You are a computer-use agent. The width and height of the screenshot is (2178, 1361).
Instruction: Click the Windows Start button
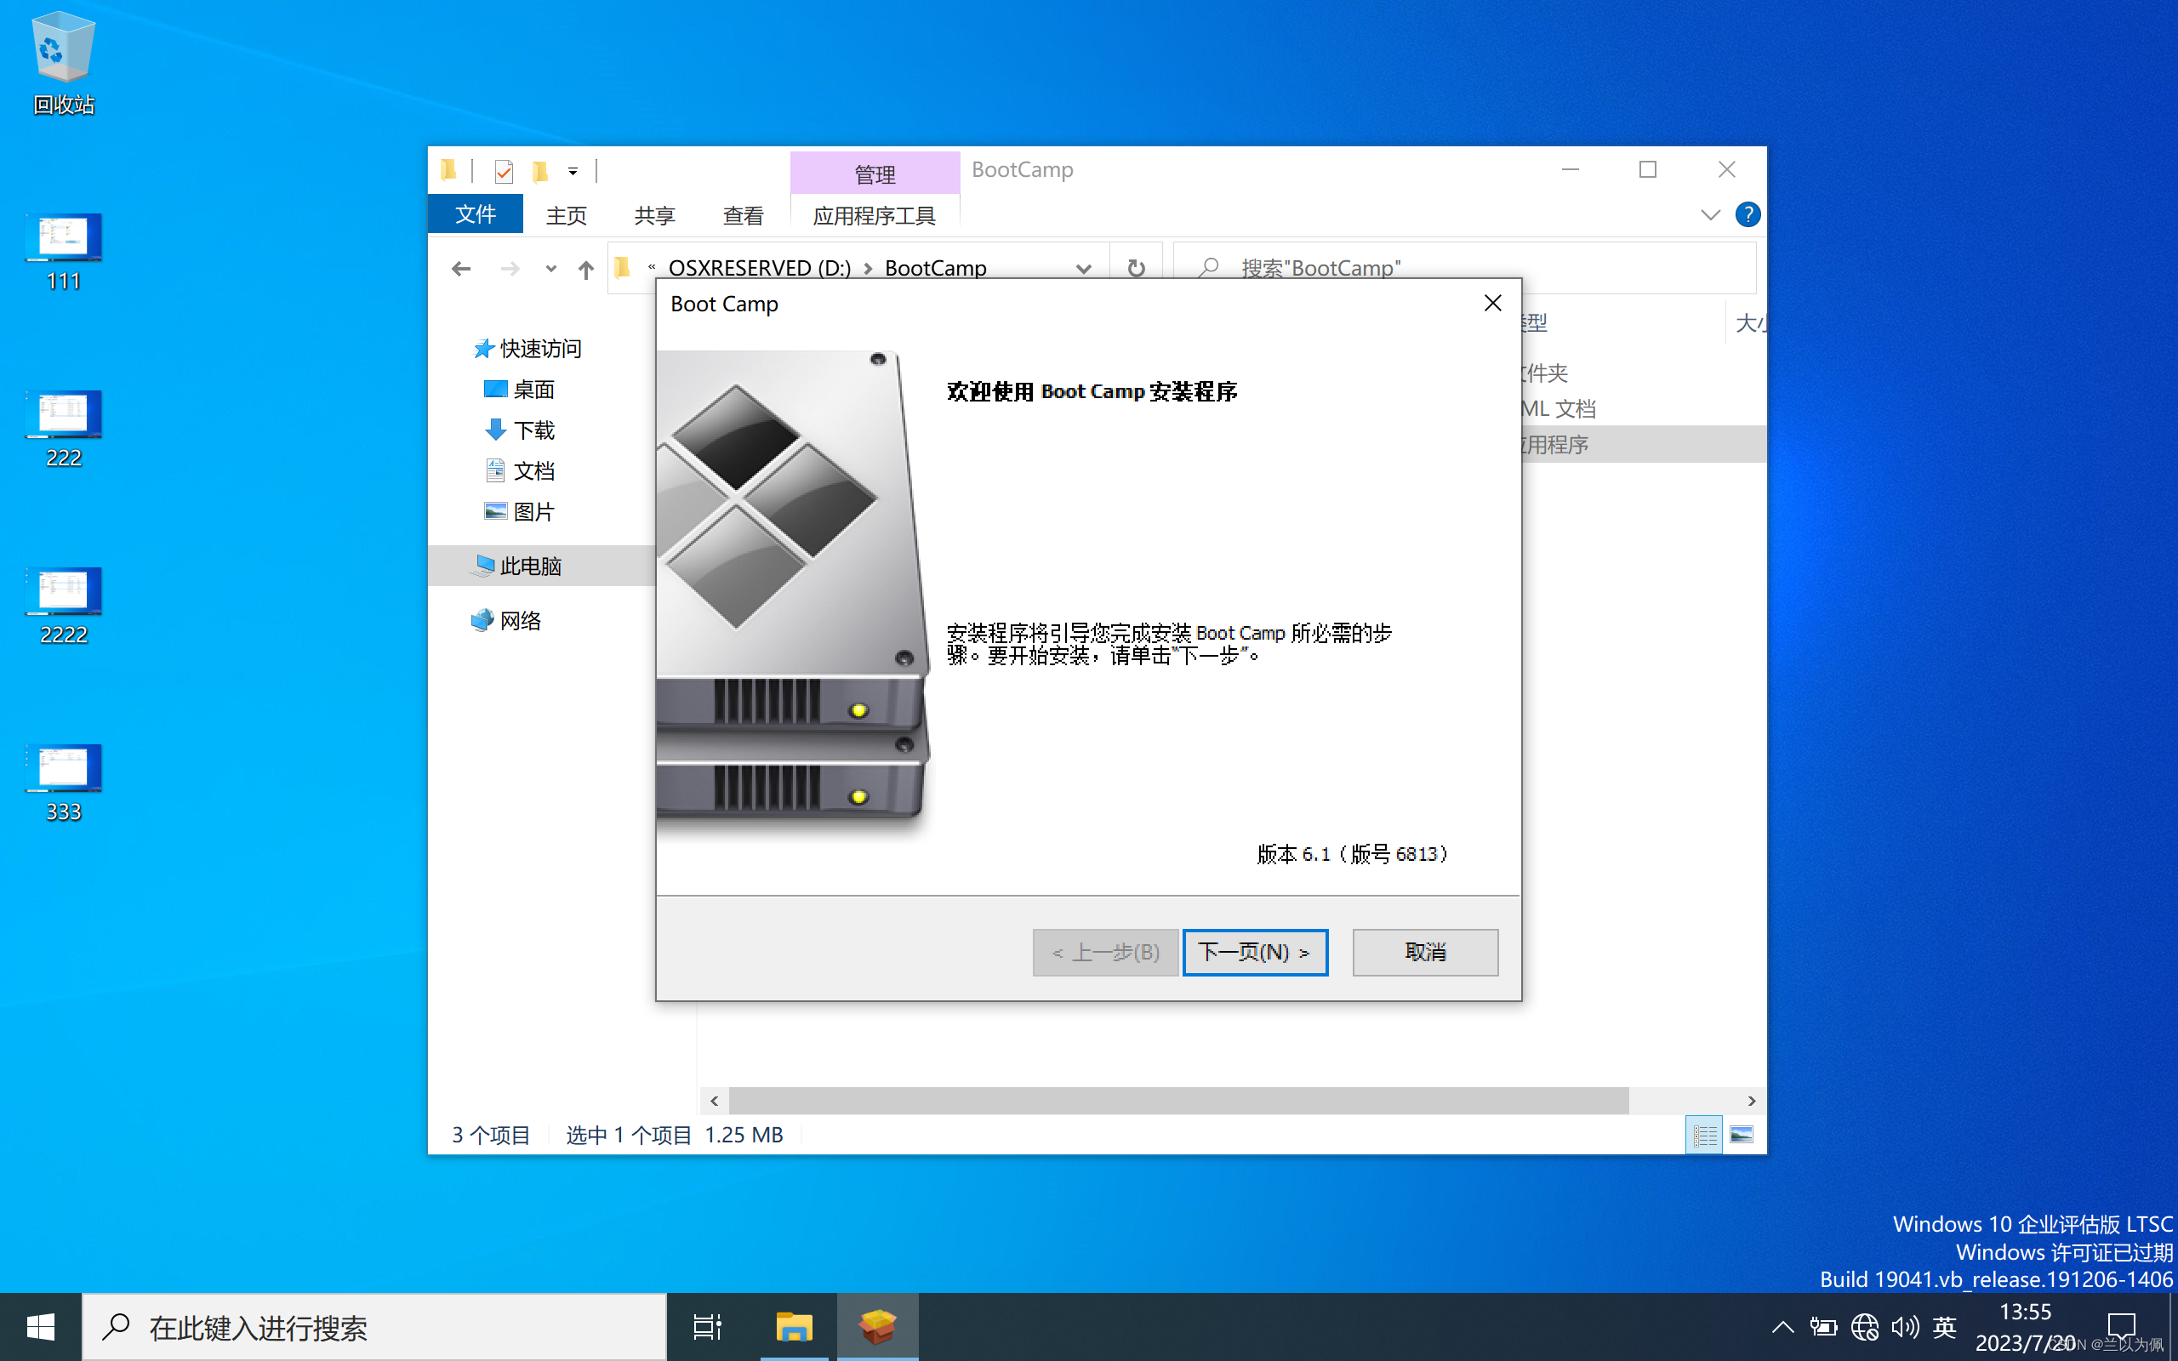[x=41, y=1327]
